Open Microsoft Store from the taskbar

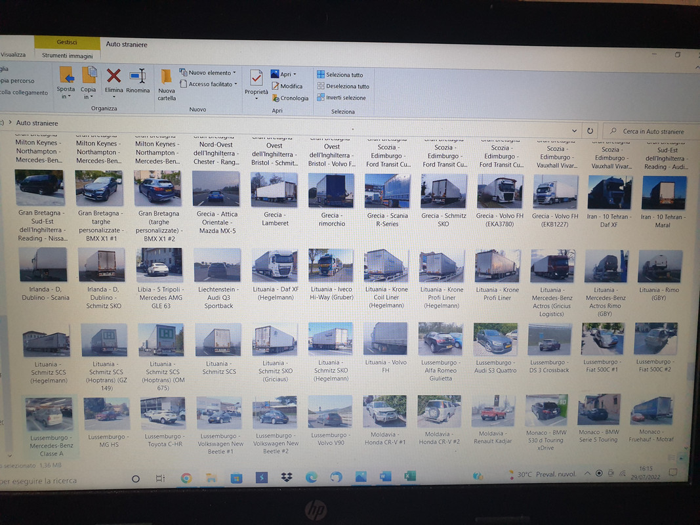236,478
